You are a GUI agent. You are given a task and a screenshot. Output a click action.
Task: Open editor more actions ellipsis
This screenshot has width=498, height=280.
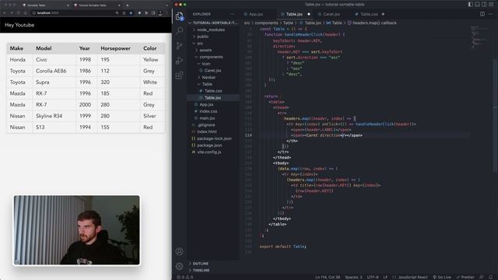pyautogui.click(x=491, y=14)
